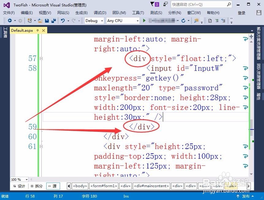Open the 视图(V) menu
Screen dimensions: 264x200
click(x=45, y=13)
